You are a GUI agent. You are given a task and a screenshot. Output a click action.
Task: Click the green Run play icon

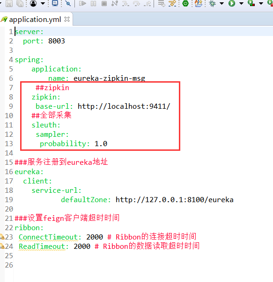tap(232, 3)
